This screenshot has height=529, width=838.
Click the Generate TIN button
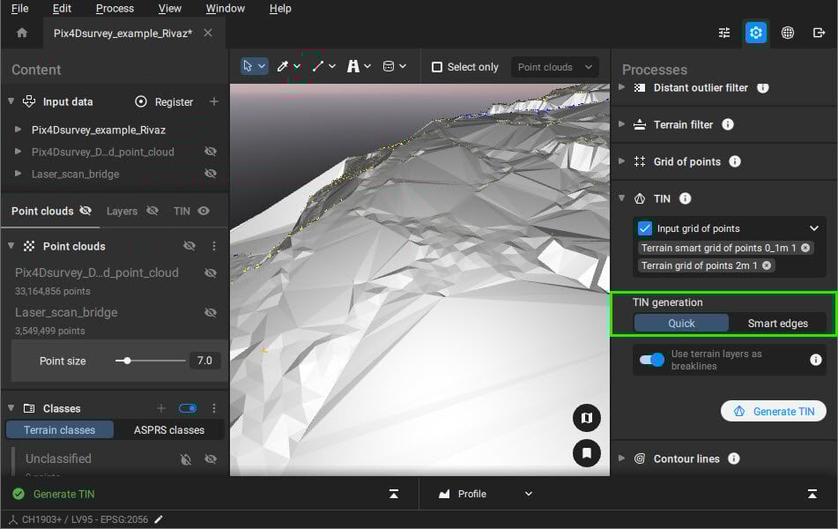tap(774, 411)
